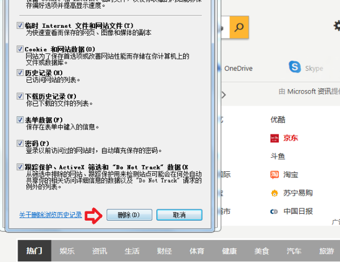Open the 苏宁易购 link
Image resolution: width=340 pixels, height=262 pixels.
coord(298,193)
